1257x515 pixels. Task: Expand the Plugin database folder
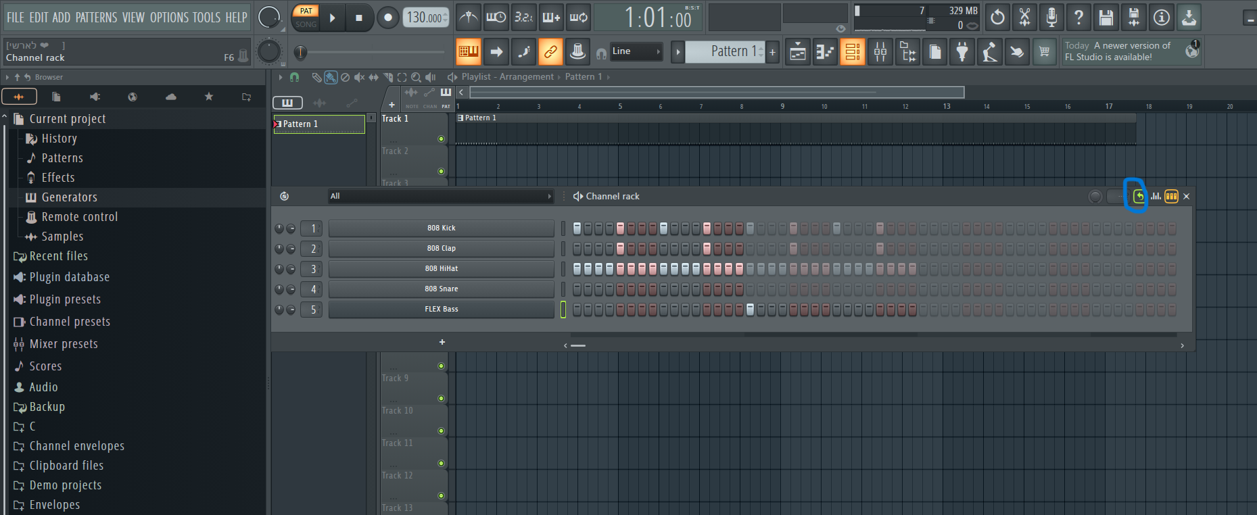69,277
